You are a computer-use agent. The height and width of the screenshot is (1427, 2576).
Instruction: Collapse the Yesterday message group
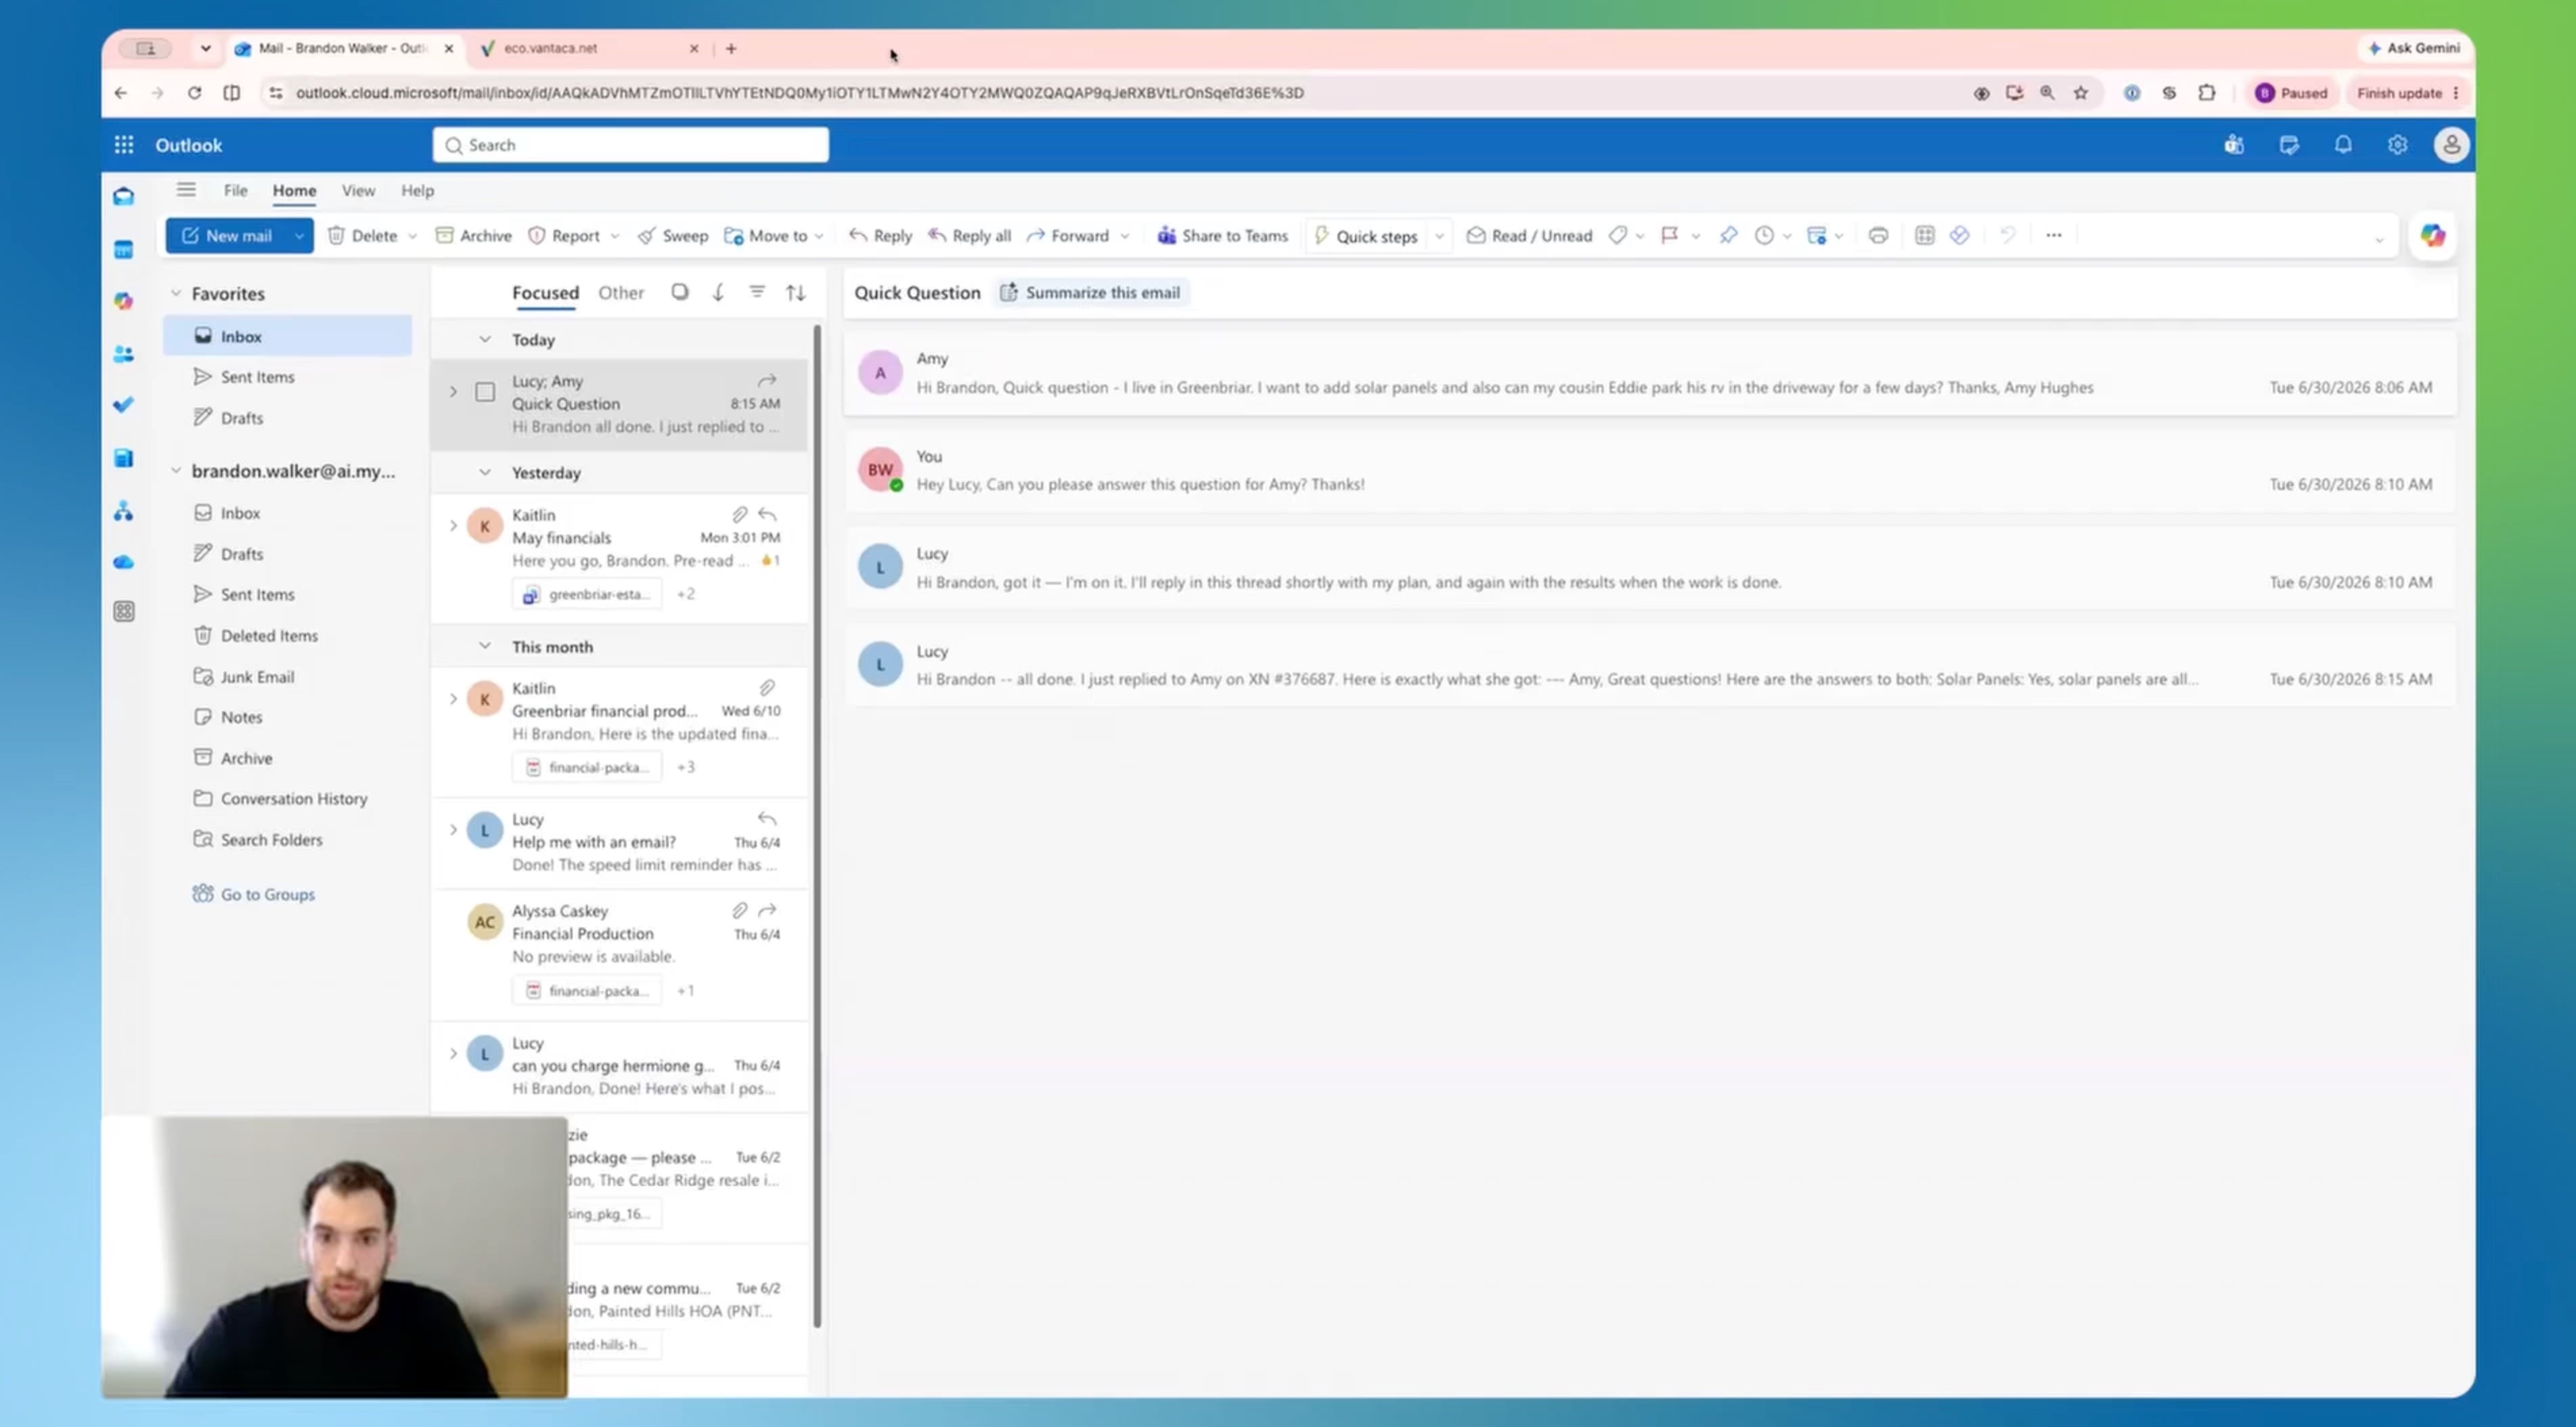(485, 472)
